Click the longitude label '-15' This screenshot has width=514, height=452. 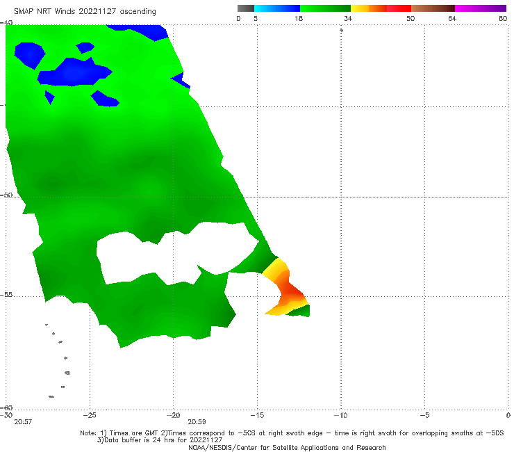tap(257, 415)
